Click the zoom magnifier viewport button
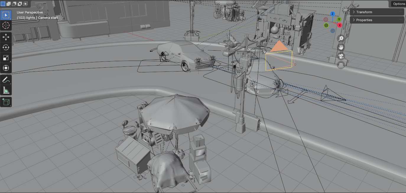 [341, 39]
